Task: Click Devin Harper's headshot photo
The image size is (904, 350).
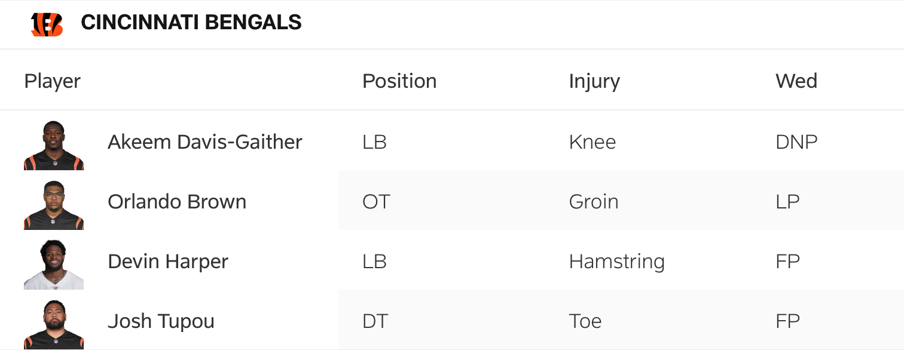Action: (x=54, y=265)
